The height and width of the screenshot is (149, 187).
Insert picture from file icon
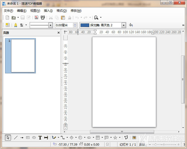point(134,138)
